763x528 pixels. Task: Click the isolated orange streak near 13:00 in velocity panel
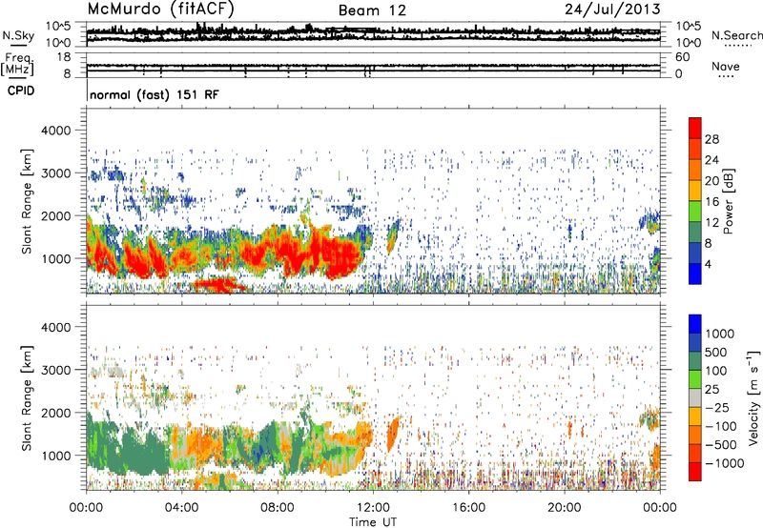pos(393,434)
